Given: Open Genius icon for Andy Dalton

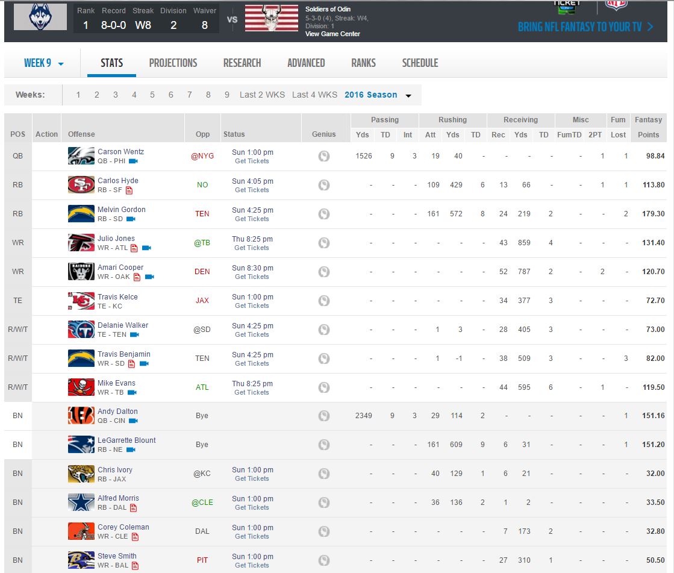Looking at the screenshot, I should pyautogui.click(x=323, y=416).
